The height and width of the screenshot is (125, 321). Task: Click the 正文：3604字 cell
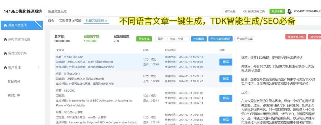tap(151, 100)
